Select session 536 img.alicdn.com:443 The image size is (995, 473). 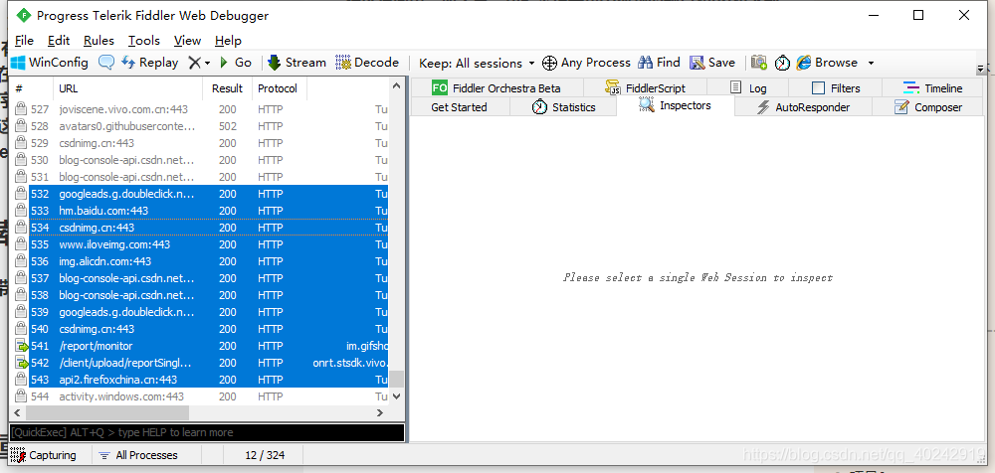[200, 261]
